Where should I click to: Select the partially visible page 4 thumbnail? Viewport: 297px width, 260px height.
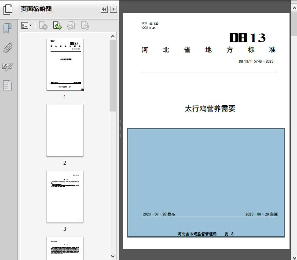click(65, 248)
